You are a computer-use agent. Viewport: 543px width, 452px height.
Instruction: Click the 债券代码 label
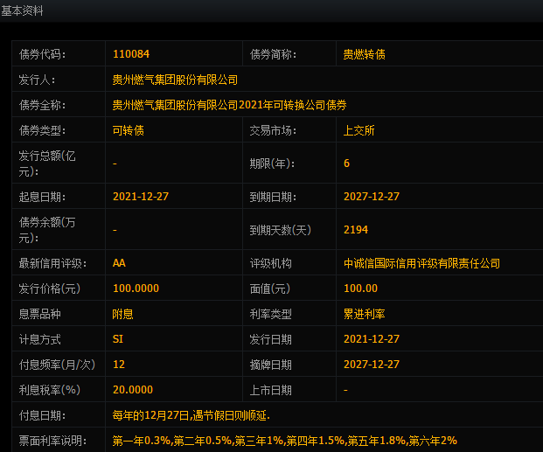click(x=42, y=54)
